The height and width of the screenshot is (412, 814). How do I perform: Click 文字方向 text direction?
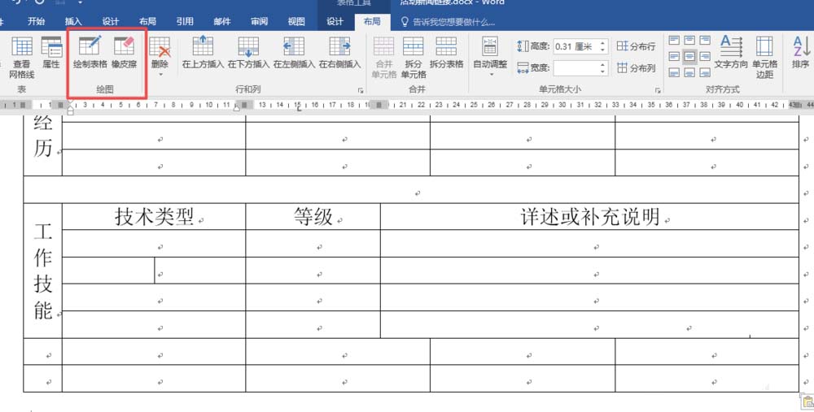pyautogui.click(x=731, y=52)
